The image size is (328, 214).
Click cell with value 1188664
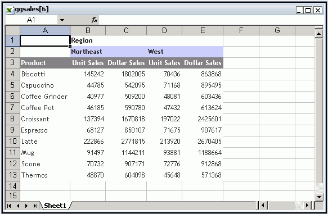tap(203, 153)
